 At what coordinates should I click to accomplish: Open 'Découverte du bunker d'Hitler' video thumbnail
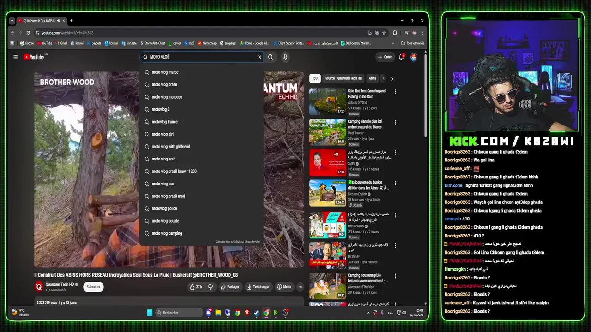click(x=327, y=193)
